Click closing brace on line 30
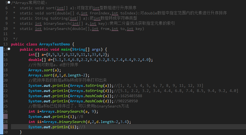This screenshot has height=135, width=246. tap(21, 132)
